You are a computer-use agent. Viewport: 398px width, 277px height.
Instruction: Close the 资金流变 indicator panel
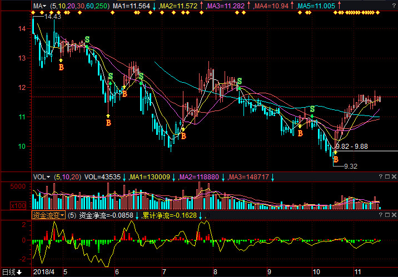(394, 214)
